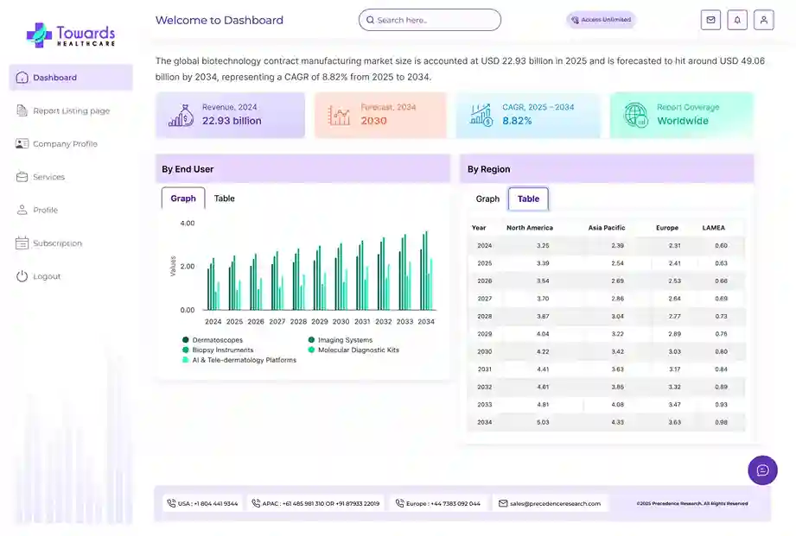The width and height of the screenshot is (796, 536).
Task: Open notifications bell icon
Action: tap(737, 20)
